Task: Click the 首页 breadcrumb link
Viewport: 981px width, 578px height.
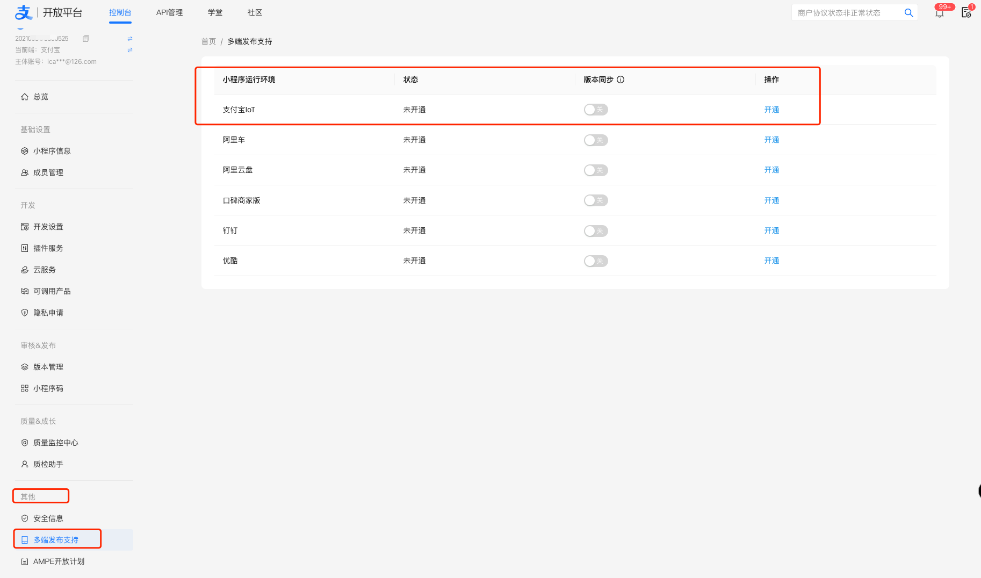Action: point(208,41)
